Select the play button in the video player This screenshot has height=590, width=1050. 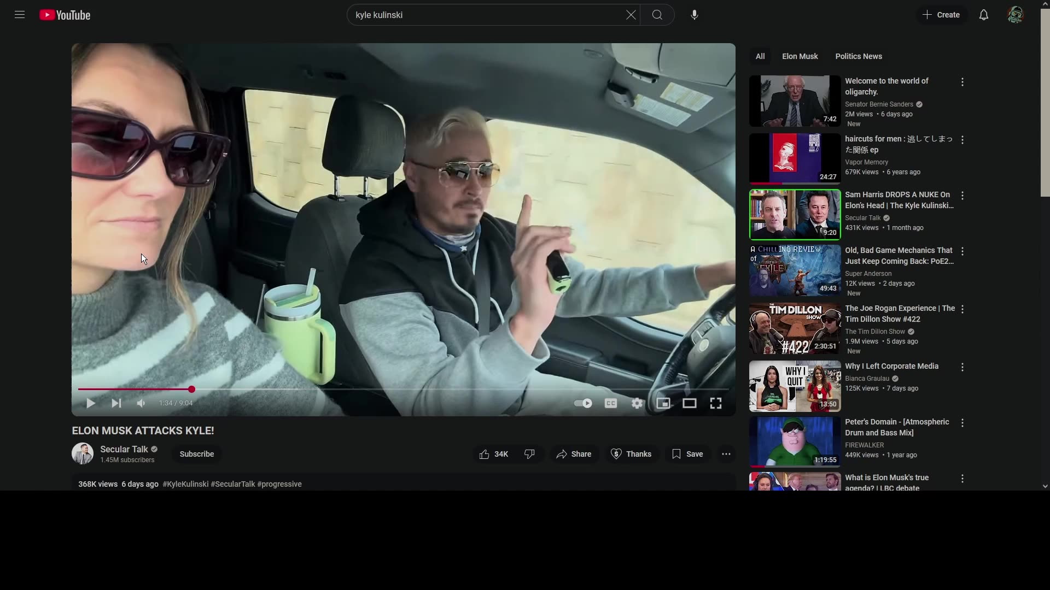(90, 403)
